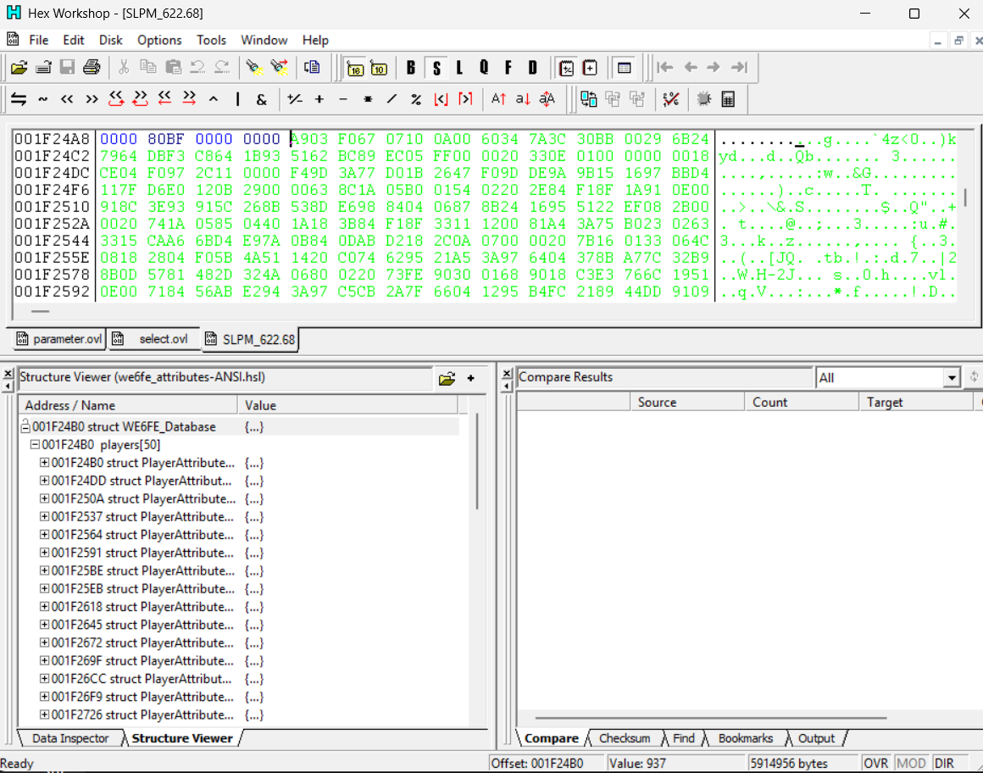Open the File menu
The image size is (983, 773).
[x=39, y=40]
